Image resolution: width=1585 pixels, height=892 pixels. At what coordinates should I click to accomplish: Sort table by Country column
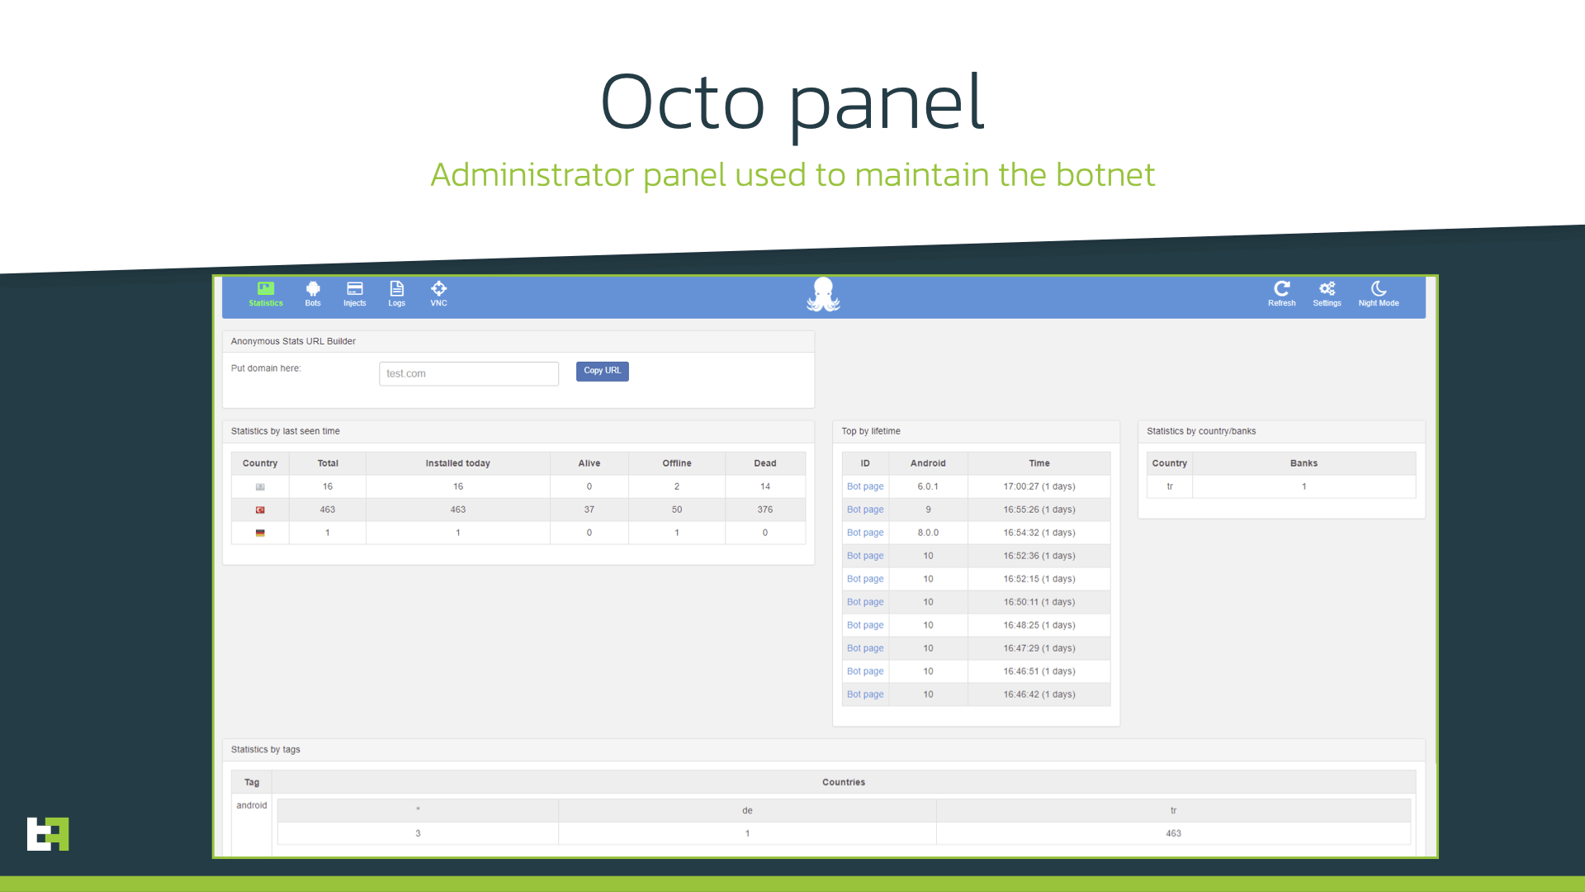pos(259,463)
